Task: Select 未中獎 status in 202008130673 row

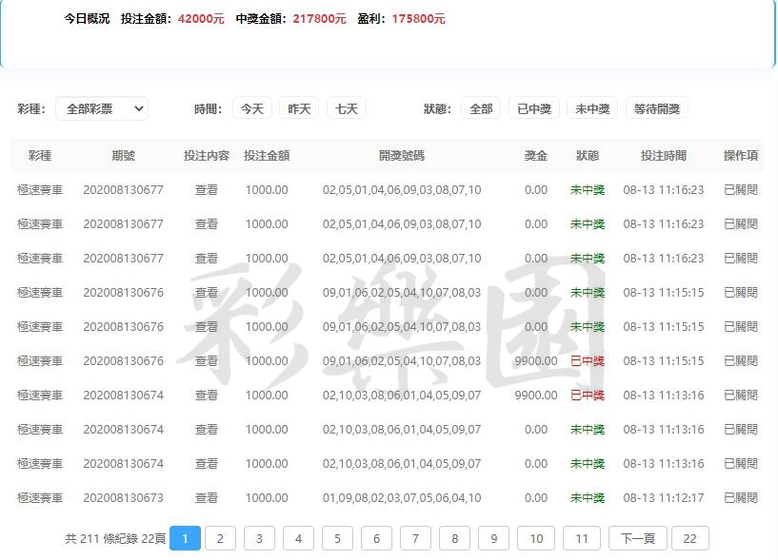Action: [x=588, y=497]
